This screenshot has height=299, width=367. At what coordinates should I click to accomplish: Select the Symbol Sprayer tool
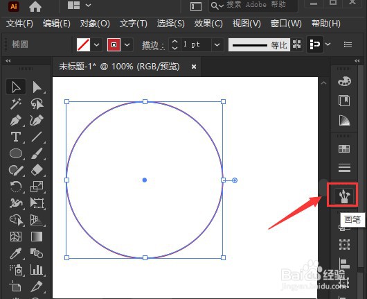point(16,270)
